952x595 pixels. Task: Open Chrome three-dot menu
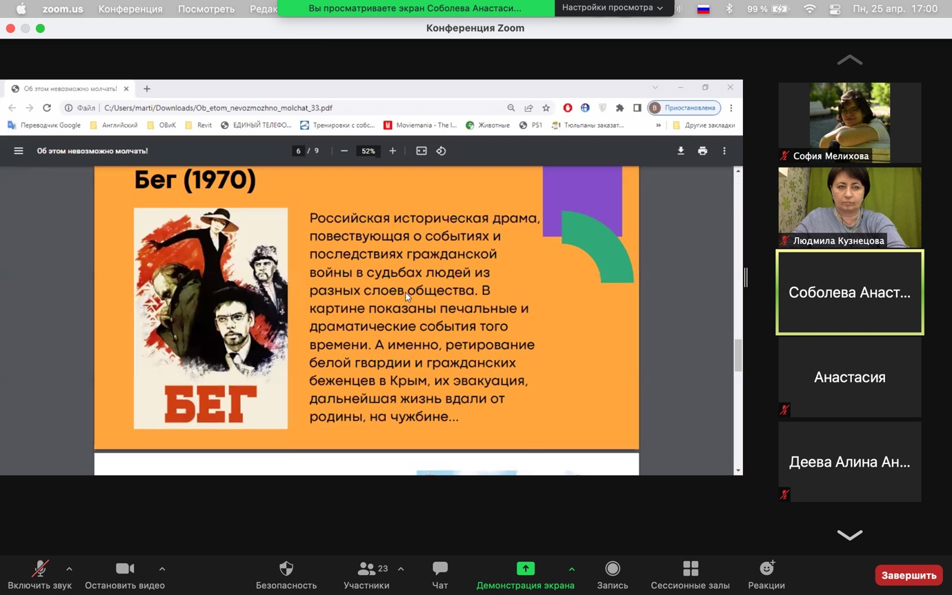(731, 108)
